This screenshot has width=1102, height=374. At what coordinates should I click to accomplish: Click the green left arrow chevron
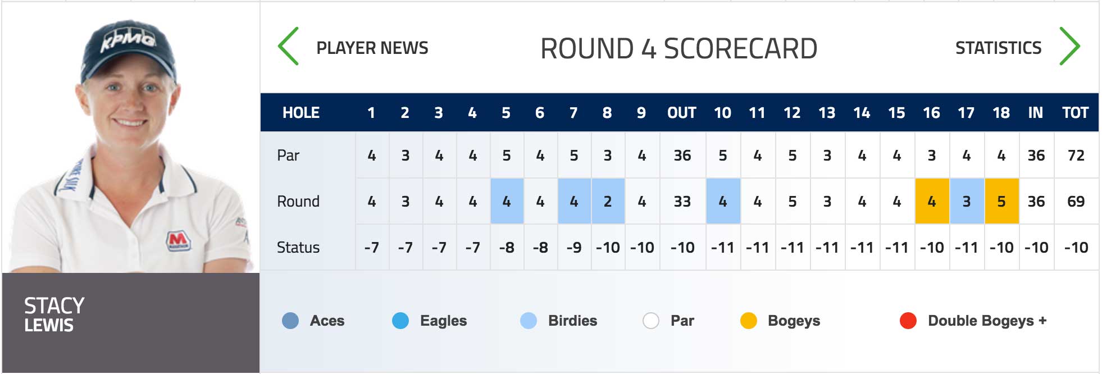point(288,47)
